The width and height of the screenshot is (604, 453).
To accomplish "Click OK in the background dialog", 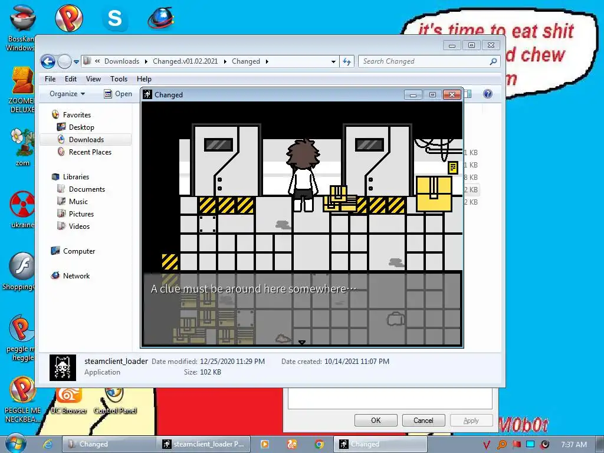I will point(376,420).
